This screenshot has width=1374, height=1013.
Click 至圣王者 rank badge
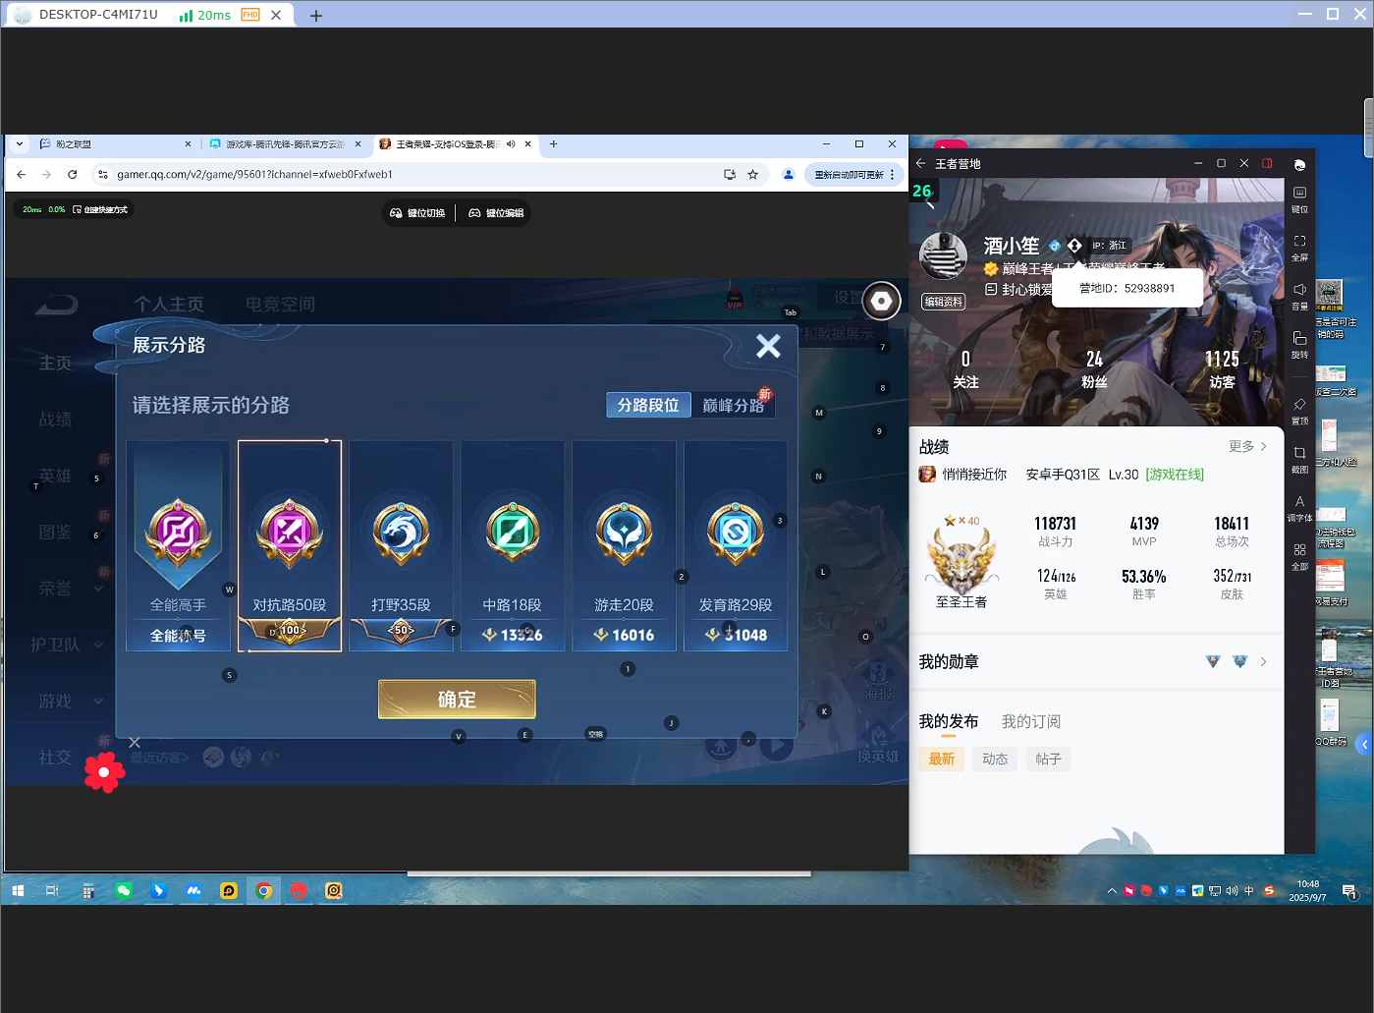[x=962, y=561]
